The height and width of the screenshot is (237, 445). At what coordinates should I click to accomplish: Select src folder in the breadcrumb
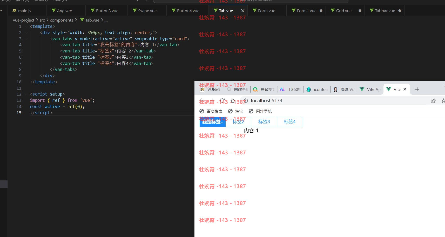point(42,20)
